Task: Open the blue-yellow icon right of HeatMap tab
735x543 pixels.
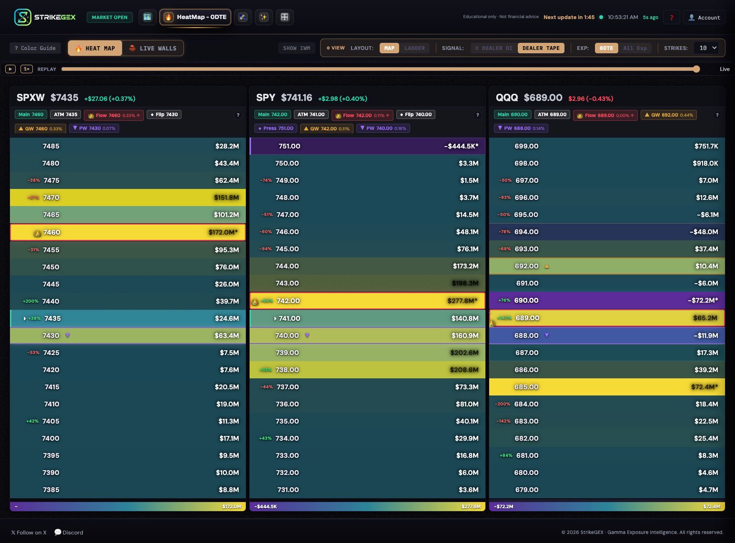Action: pos(243,17)
